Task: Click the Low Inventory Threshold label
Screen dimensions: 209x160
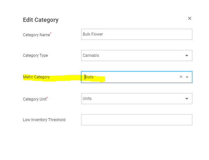Action: [44, 120]
